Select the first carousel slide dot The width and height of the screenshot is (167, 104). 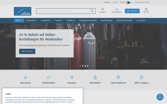(80, 66)
